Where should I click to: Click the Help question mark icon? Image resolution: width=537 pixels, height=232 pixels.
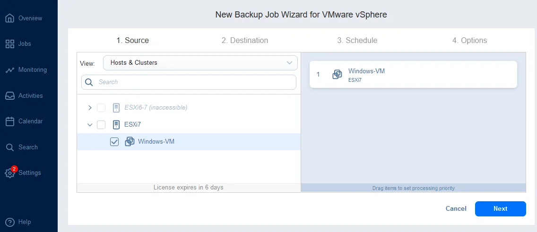coord(9,222)
